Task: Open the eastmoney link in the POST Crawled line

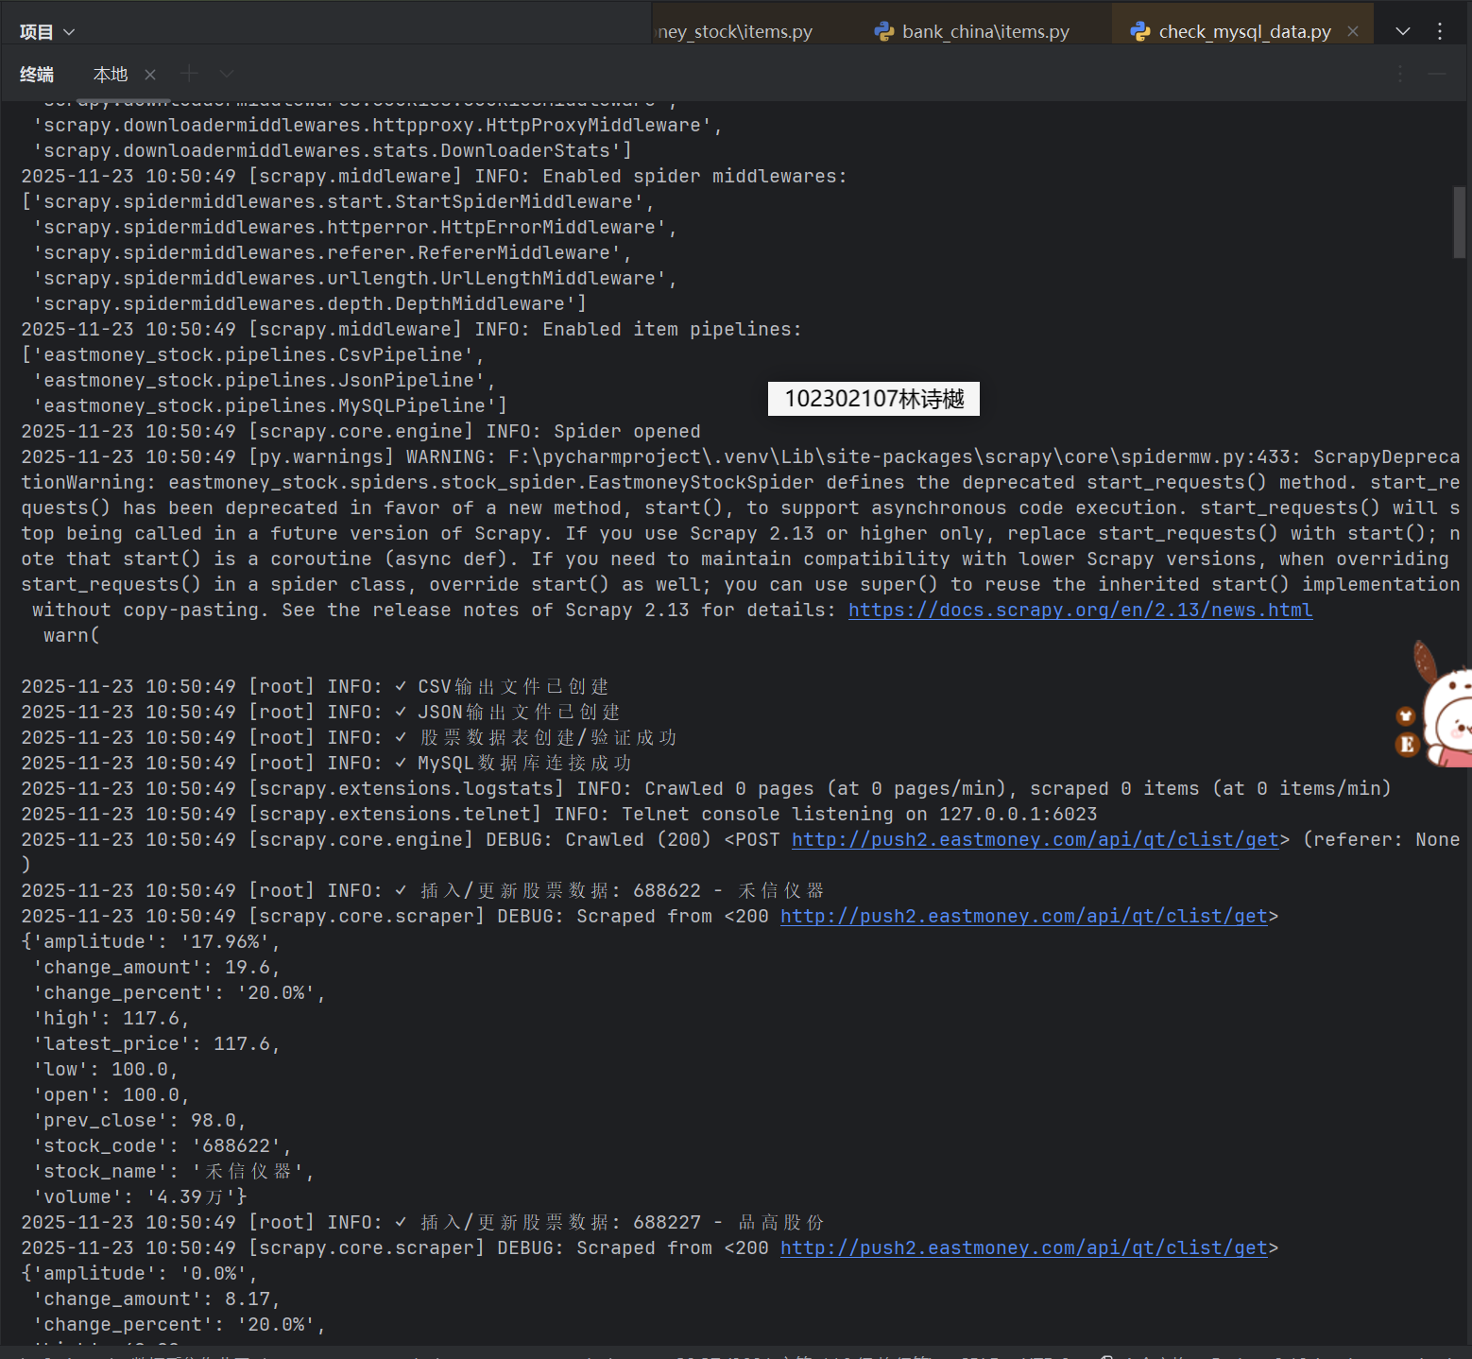Action: click(x=1035, y=839)
